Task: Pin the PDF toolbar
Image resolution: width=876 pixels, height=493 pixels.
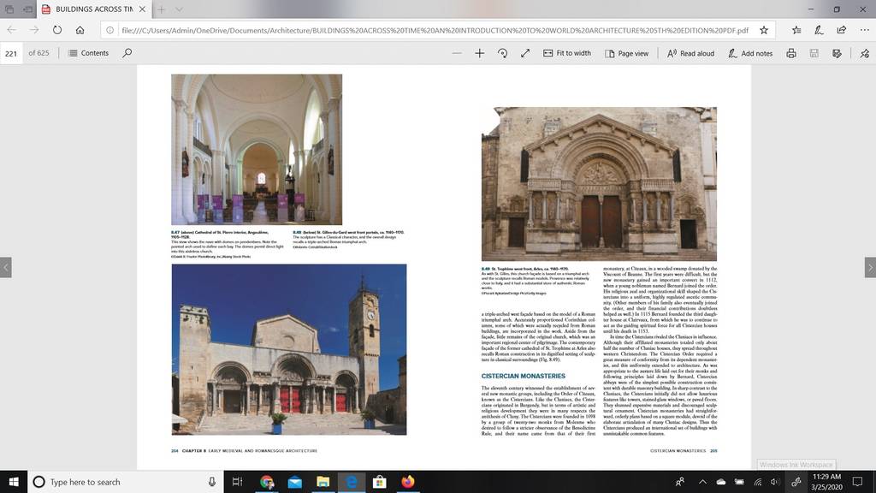Action: click(865, 53)
